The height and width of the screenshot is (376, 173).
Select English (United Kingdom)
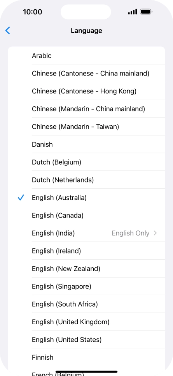point(86,322)
